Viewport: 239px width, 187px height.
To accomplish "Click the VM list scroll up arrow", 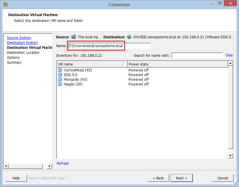I will pos(231,63).
